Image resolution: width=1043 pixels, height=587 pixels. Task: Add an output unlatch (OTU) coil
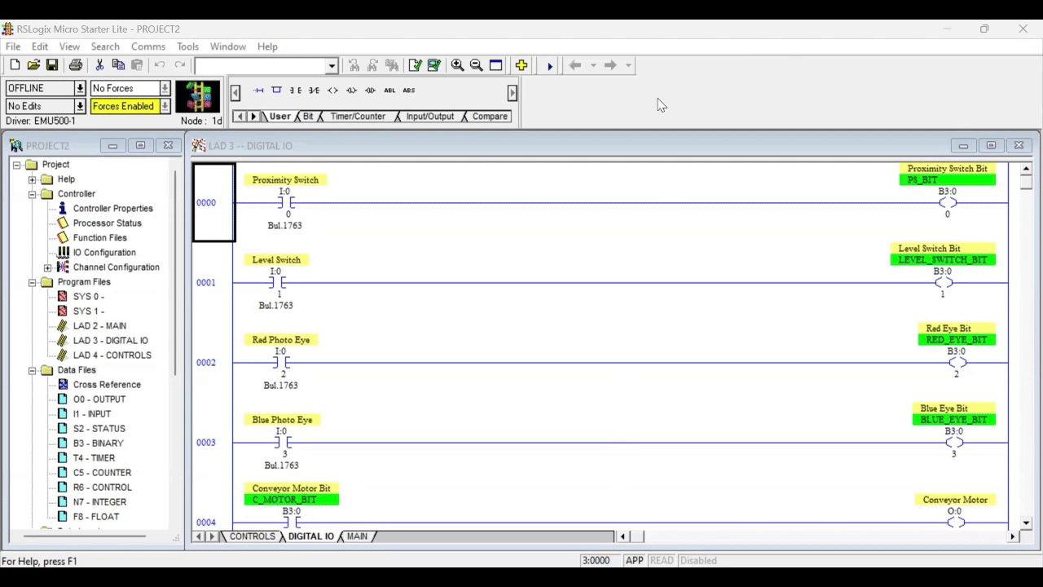(x=370, y=90)
